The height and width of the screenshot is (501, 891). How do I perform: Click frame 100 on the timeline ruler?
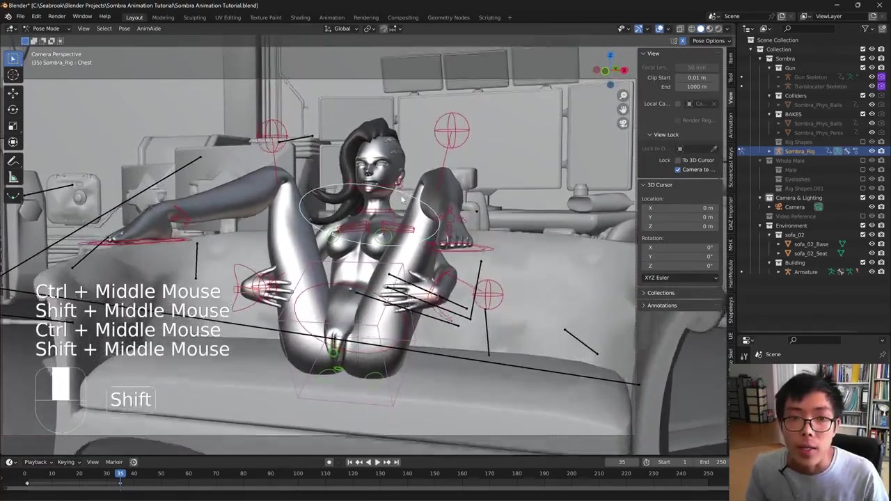pos(298,473)
